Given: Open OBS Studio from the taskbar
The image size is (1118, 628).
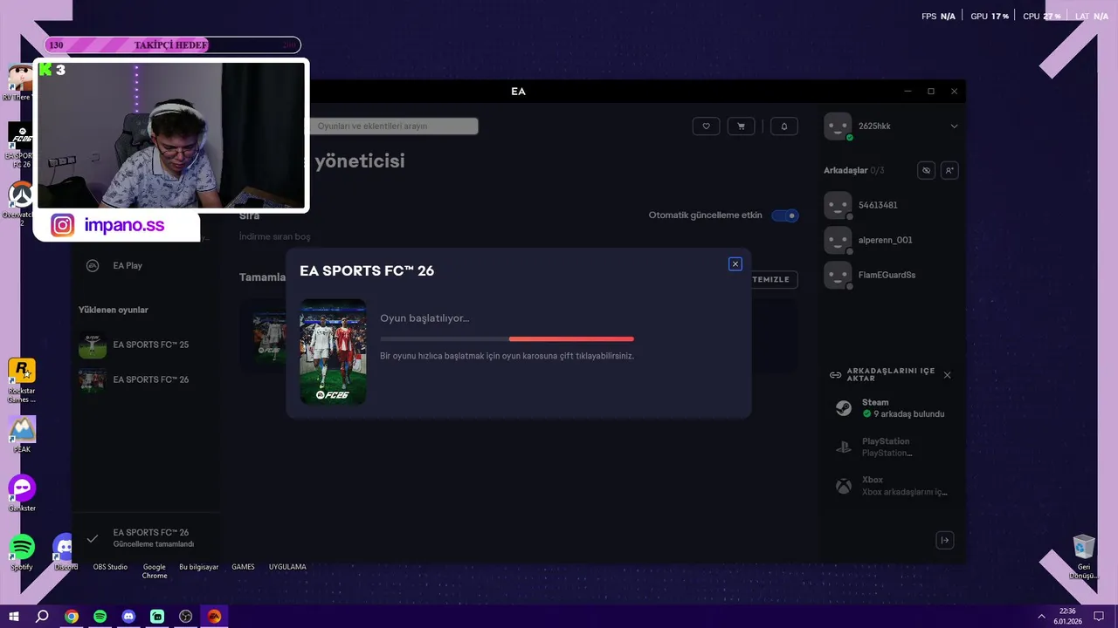Looking at the screenshot, I should click(x=186, y=616).
